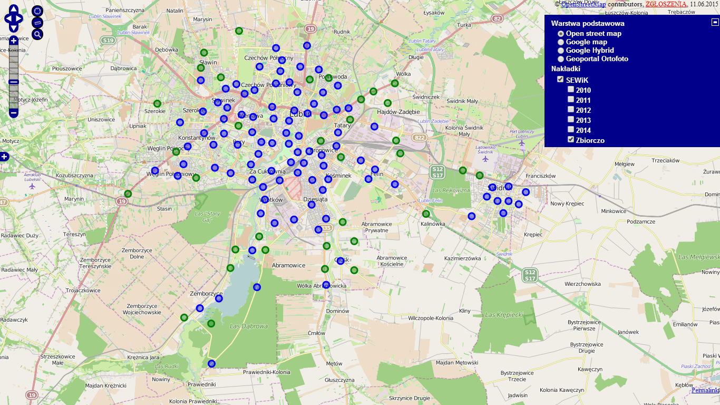
Task: Select Google map base layer
Action: (561, 42)
